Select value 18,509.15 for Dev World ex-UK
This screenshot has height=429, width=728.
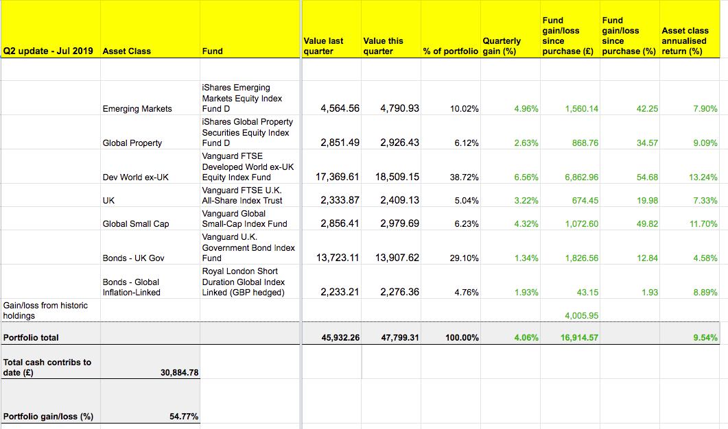pos(397,177)
